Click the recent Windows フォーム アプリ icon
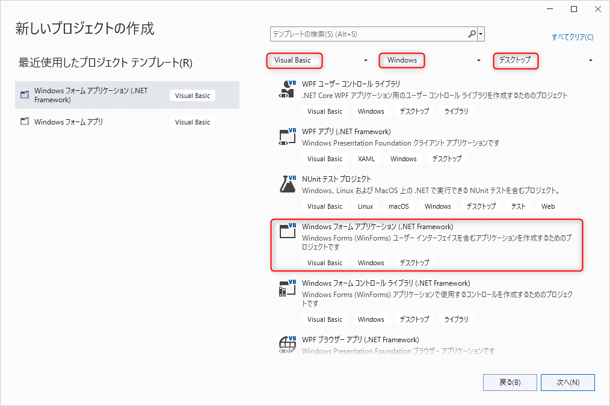 point(25,121)
